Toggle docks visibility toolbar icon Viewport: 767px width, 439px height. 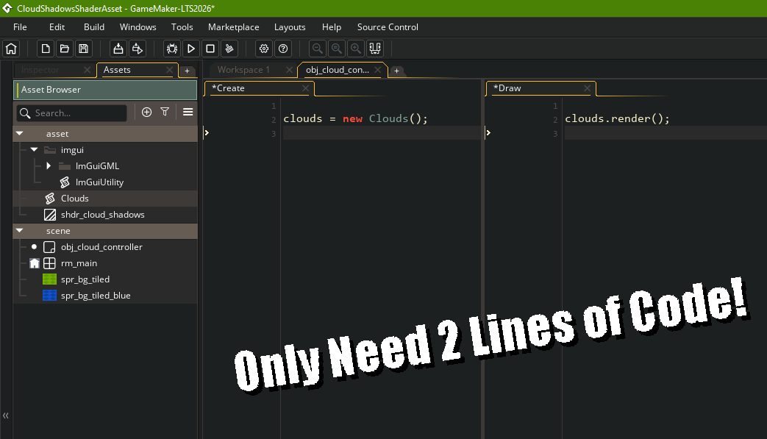pos(375,49)
